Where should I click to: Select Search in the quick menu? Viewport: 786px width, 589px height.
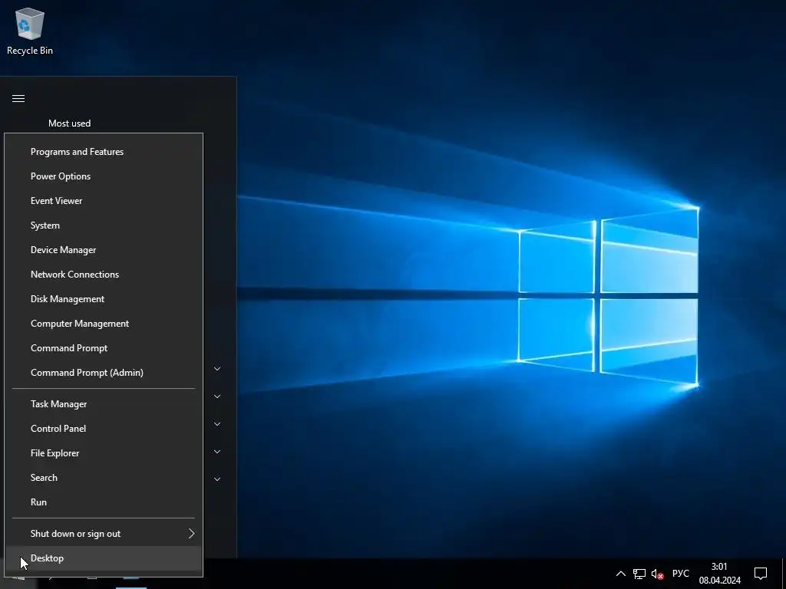(104, 478)
